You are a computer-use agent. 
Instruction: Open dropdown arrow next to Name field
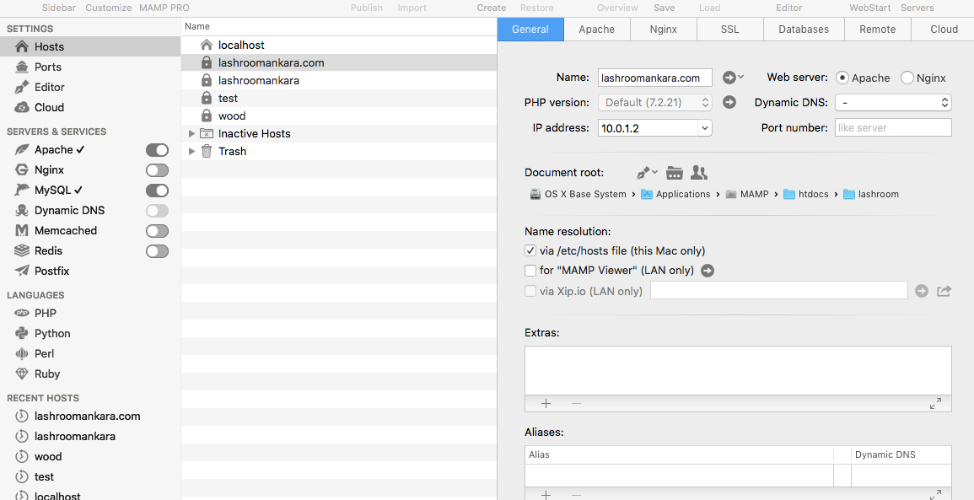tap(740, 77)
